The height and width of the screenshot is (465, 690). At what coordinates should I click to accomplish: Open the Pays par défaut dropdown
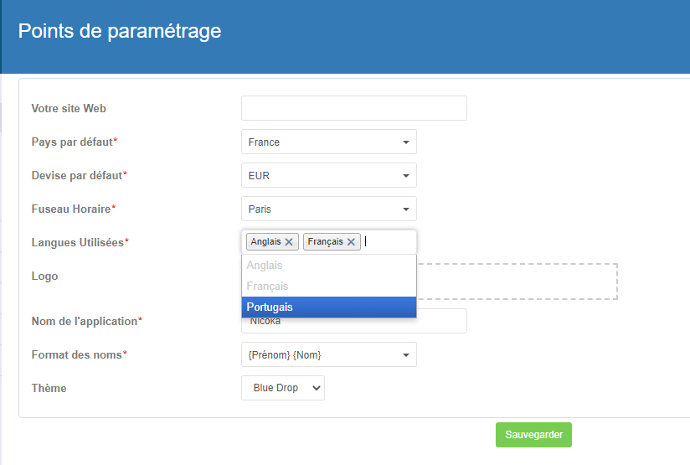tap(329, 142)
